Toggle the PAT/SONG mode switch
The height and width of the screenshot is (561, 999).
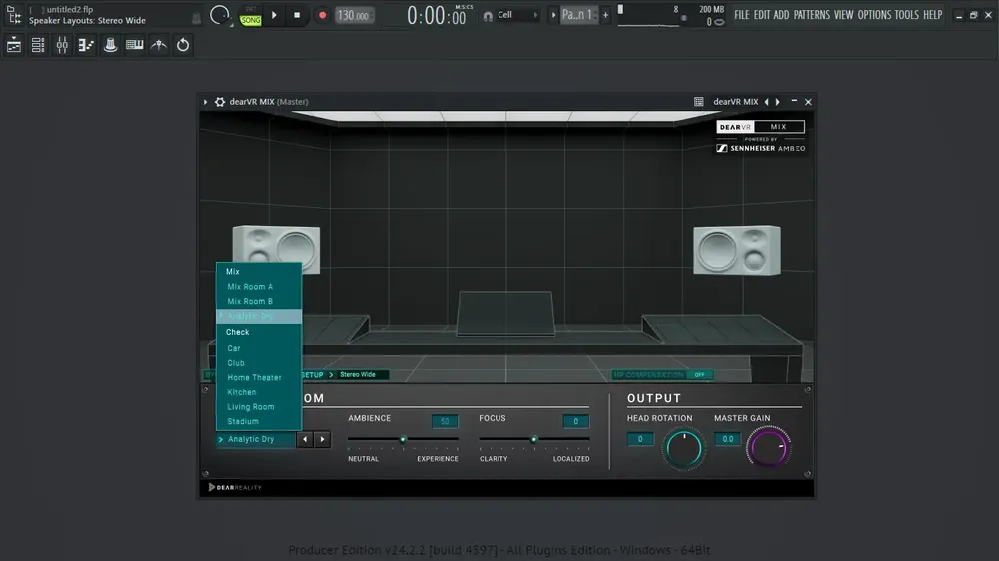(x=251, y=16)
